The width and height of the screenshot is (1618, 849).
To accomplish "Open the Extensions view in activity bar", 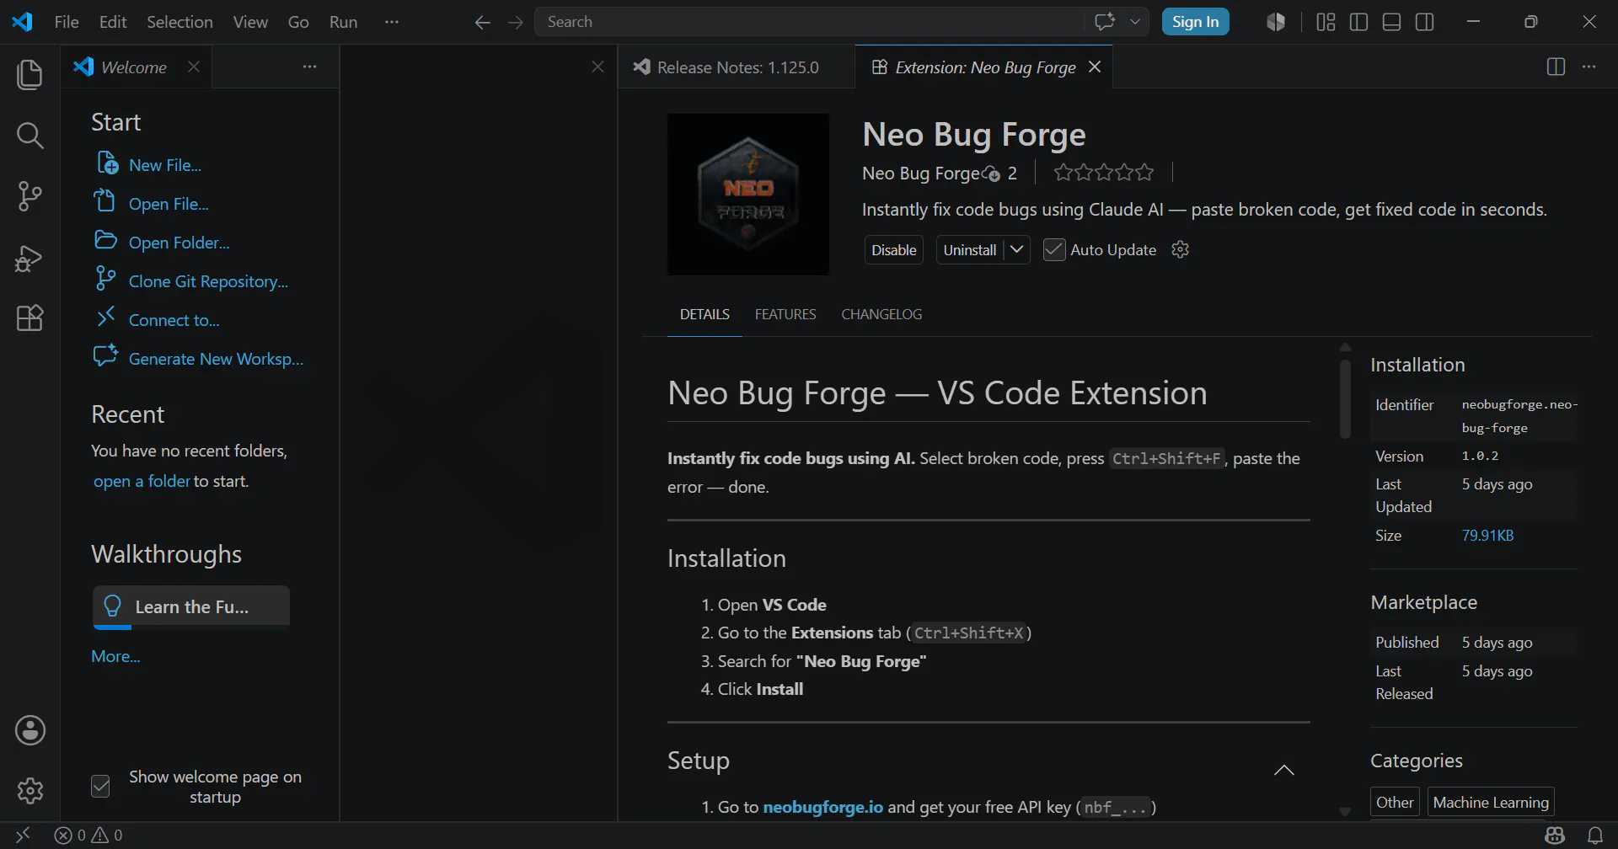I will [29, 318].
